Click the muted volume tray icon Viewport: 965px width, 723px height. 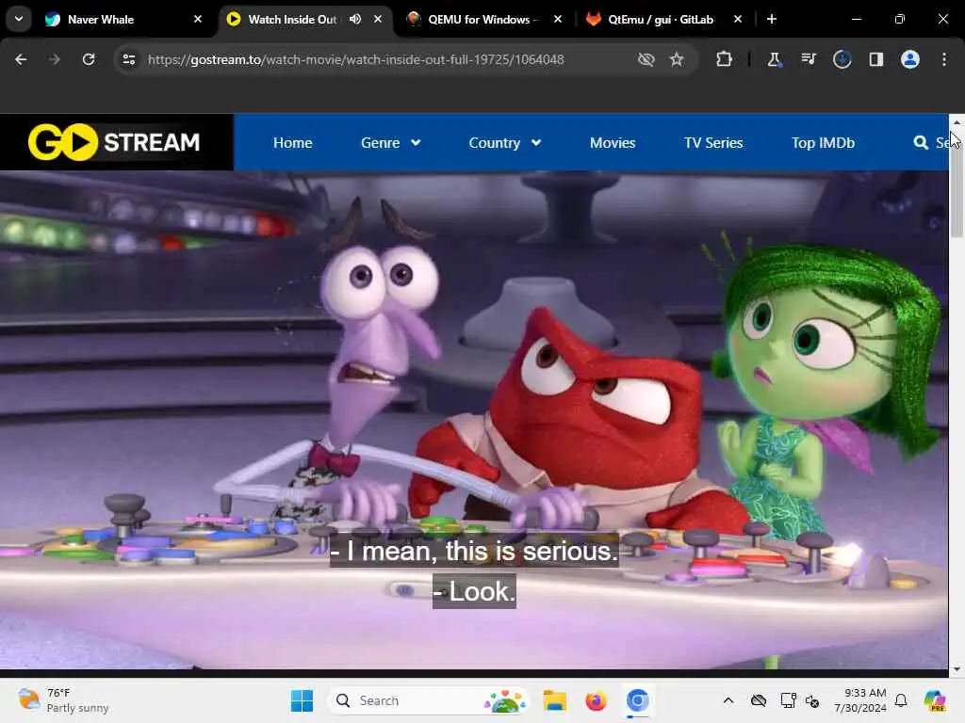coord(812,700)
